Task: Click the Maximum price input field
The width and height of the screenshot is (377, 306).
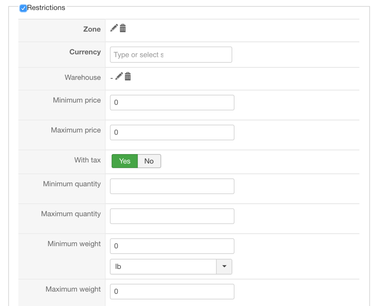Action: pyautogui.click(x=172, y=133)
